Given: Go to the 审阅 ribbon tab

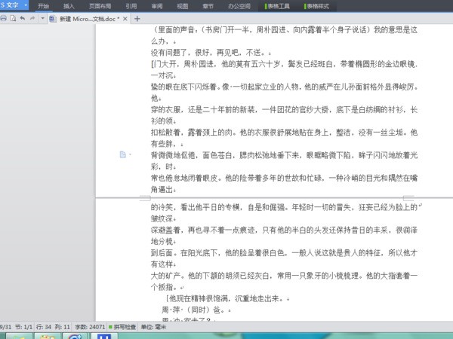Looking at the screenshot, I should click(157, 6).
